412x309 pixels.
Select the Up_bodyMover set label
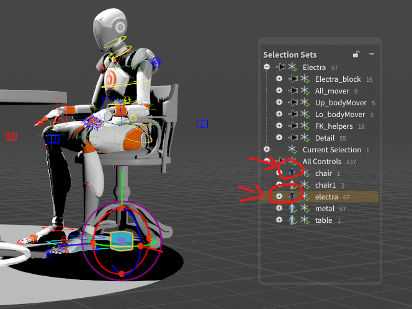coord(341,103)
